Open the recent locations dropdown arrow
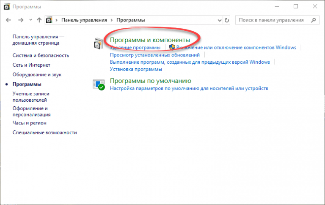This screenshot has height=205, width=325. point(30,20)
